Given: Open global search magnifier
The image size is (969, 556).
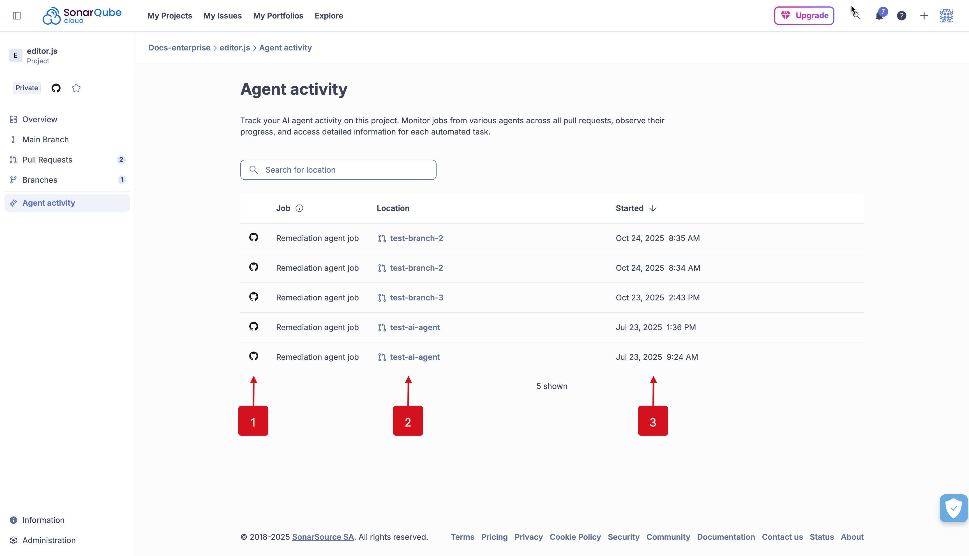Looking at the screenshot, I should [x=856, y=16].
